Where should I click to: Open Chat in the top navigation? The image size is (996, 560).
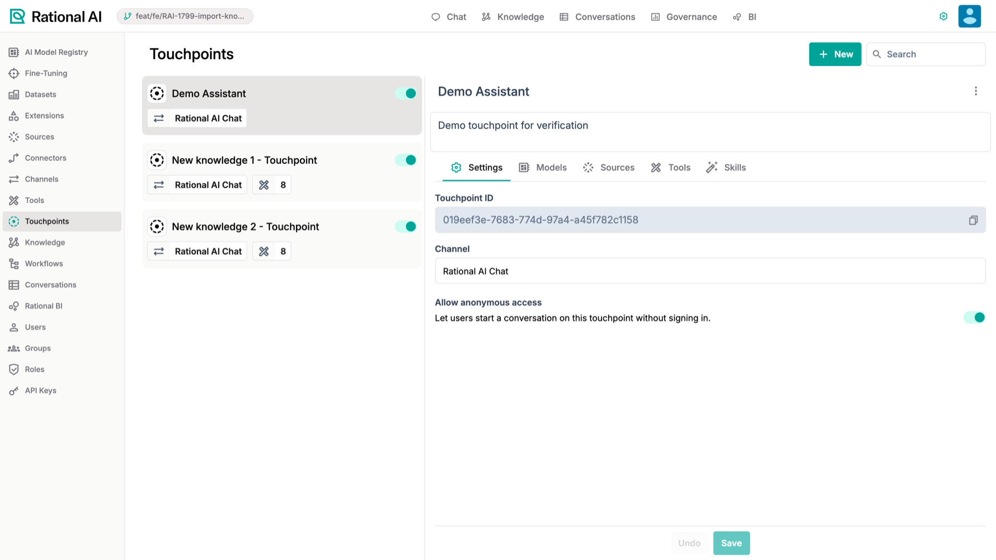(x=449, y=17)
